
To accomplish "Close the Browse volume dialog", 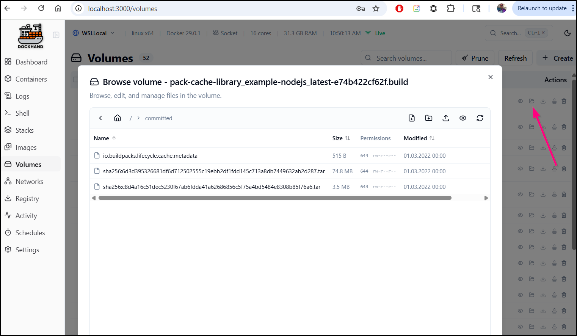I will coord(491,77).
